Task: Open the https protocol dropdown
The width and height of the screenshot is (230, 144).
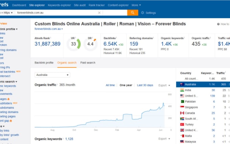Action: click(x=7, y=13)
